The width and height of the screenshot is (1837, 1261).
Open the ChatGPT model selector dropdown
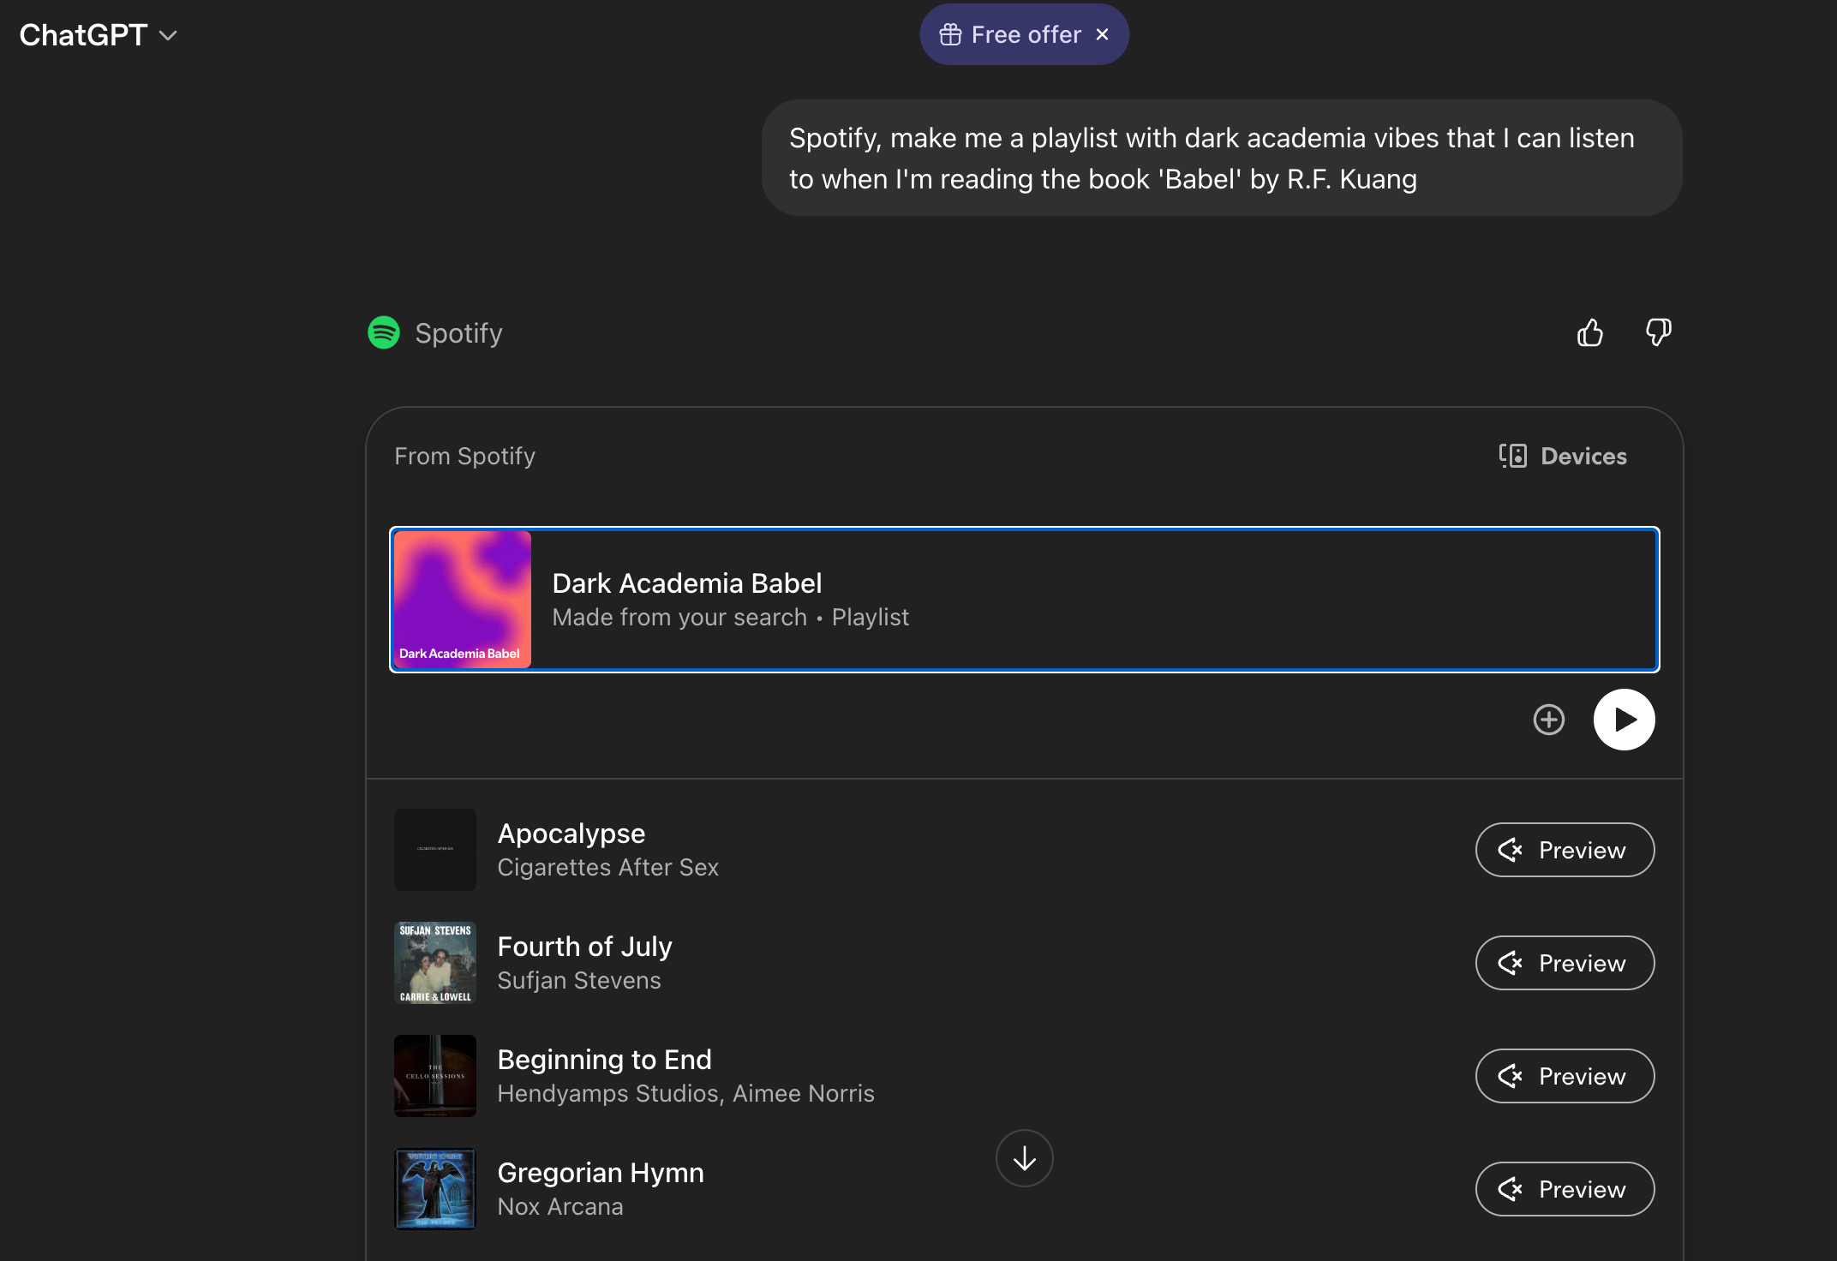point(99,35)
